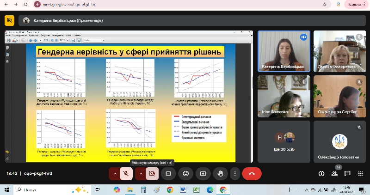The width and height of the screenshot is (370, 195).
Task: Open the meeting details info panel
Action: point(321,174)
